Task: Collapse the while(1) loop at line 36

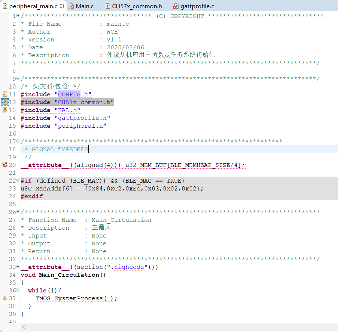Action: [x=18, y=291]
